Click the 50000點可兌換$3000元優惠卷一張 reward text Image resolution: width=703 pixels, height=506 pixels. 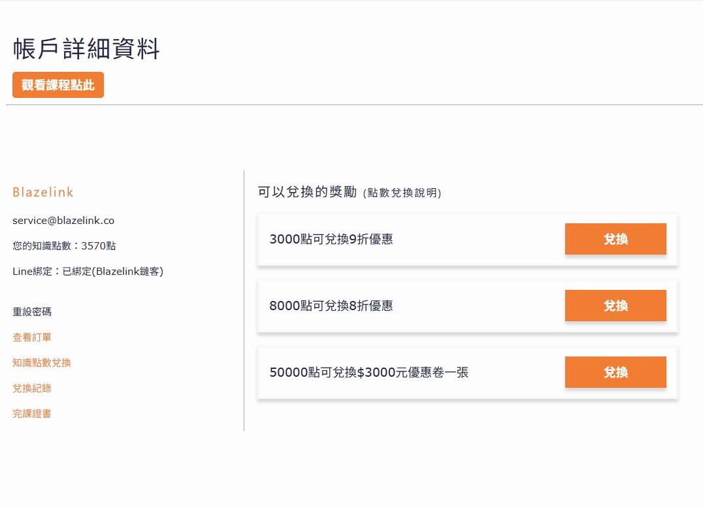[369, 372]
